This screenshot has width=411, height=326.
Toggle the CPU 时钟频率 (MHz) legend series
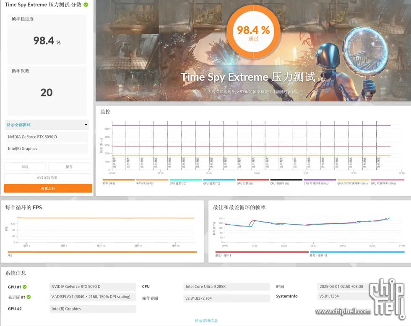coord(320,182)
